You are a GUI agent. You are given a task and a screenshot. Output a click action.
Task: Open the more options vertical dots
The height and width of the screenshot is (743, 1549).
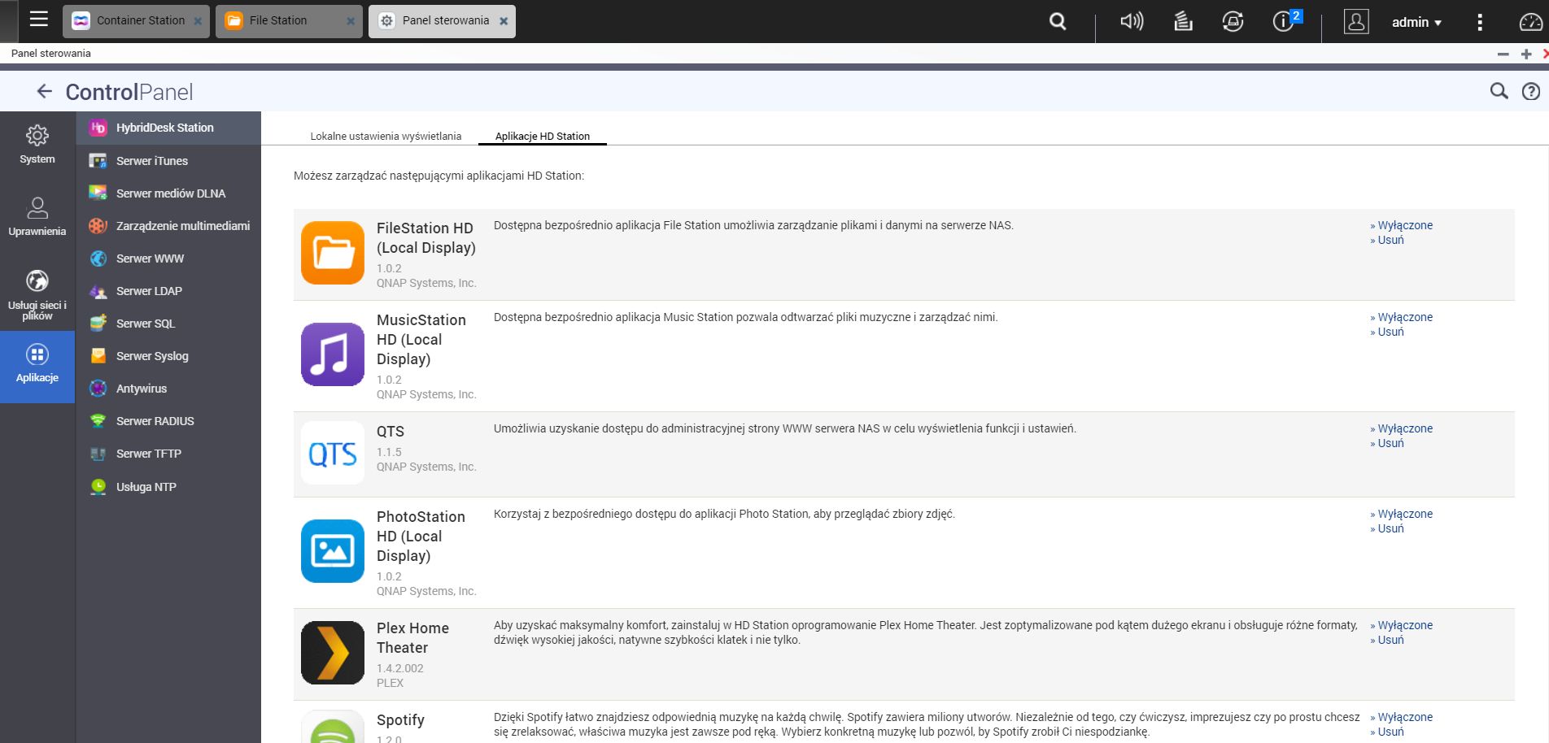[1480, 22]
